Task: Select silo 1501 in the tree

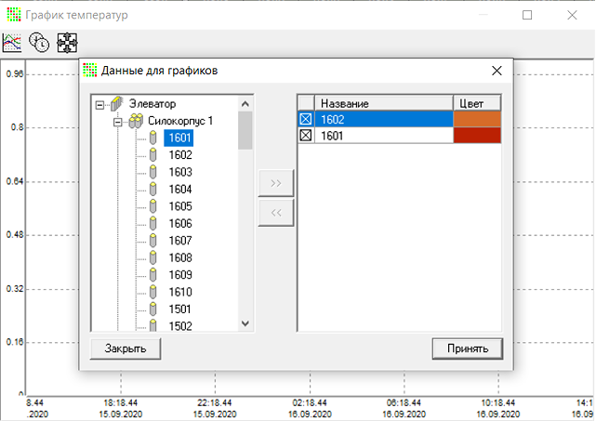Action: click(180, 309)
